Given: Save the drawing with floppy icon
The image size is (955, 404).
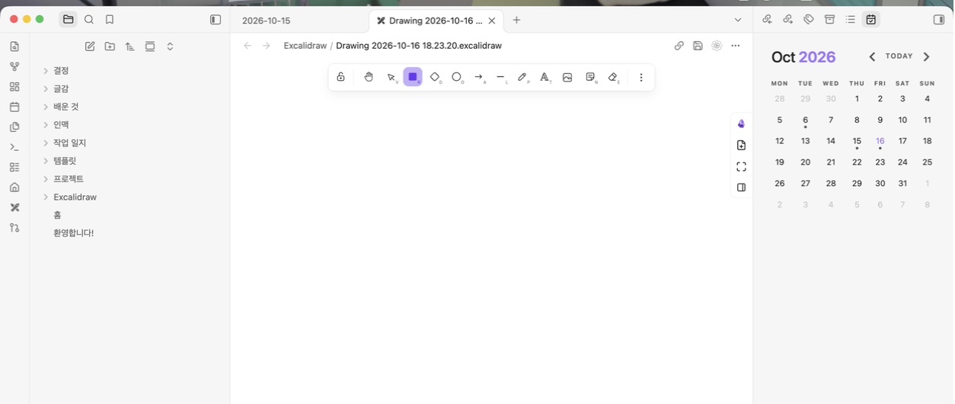Looking at the screenshot, I should pyautogui.click(x=698, y=46).
